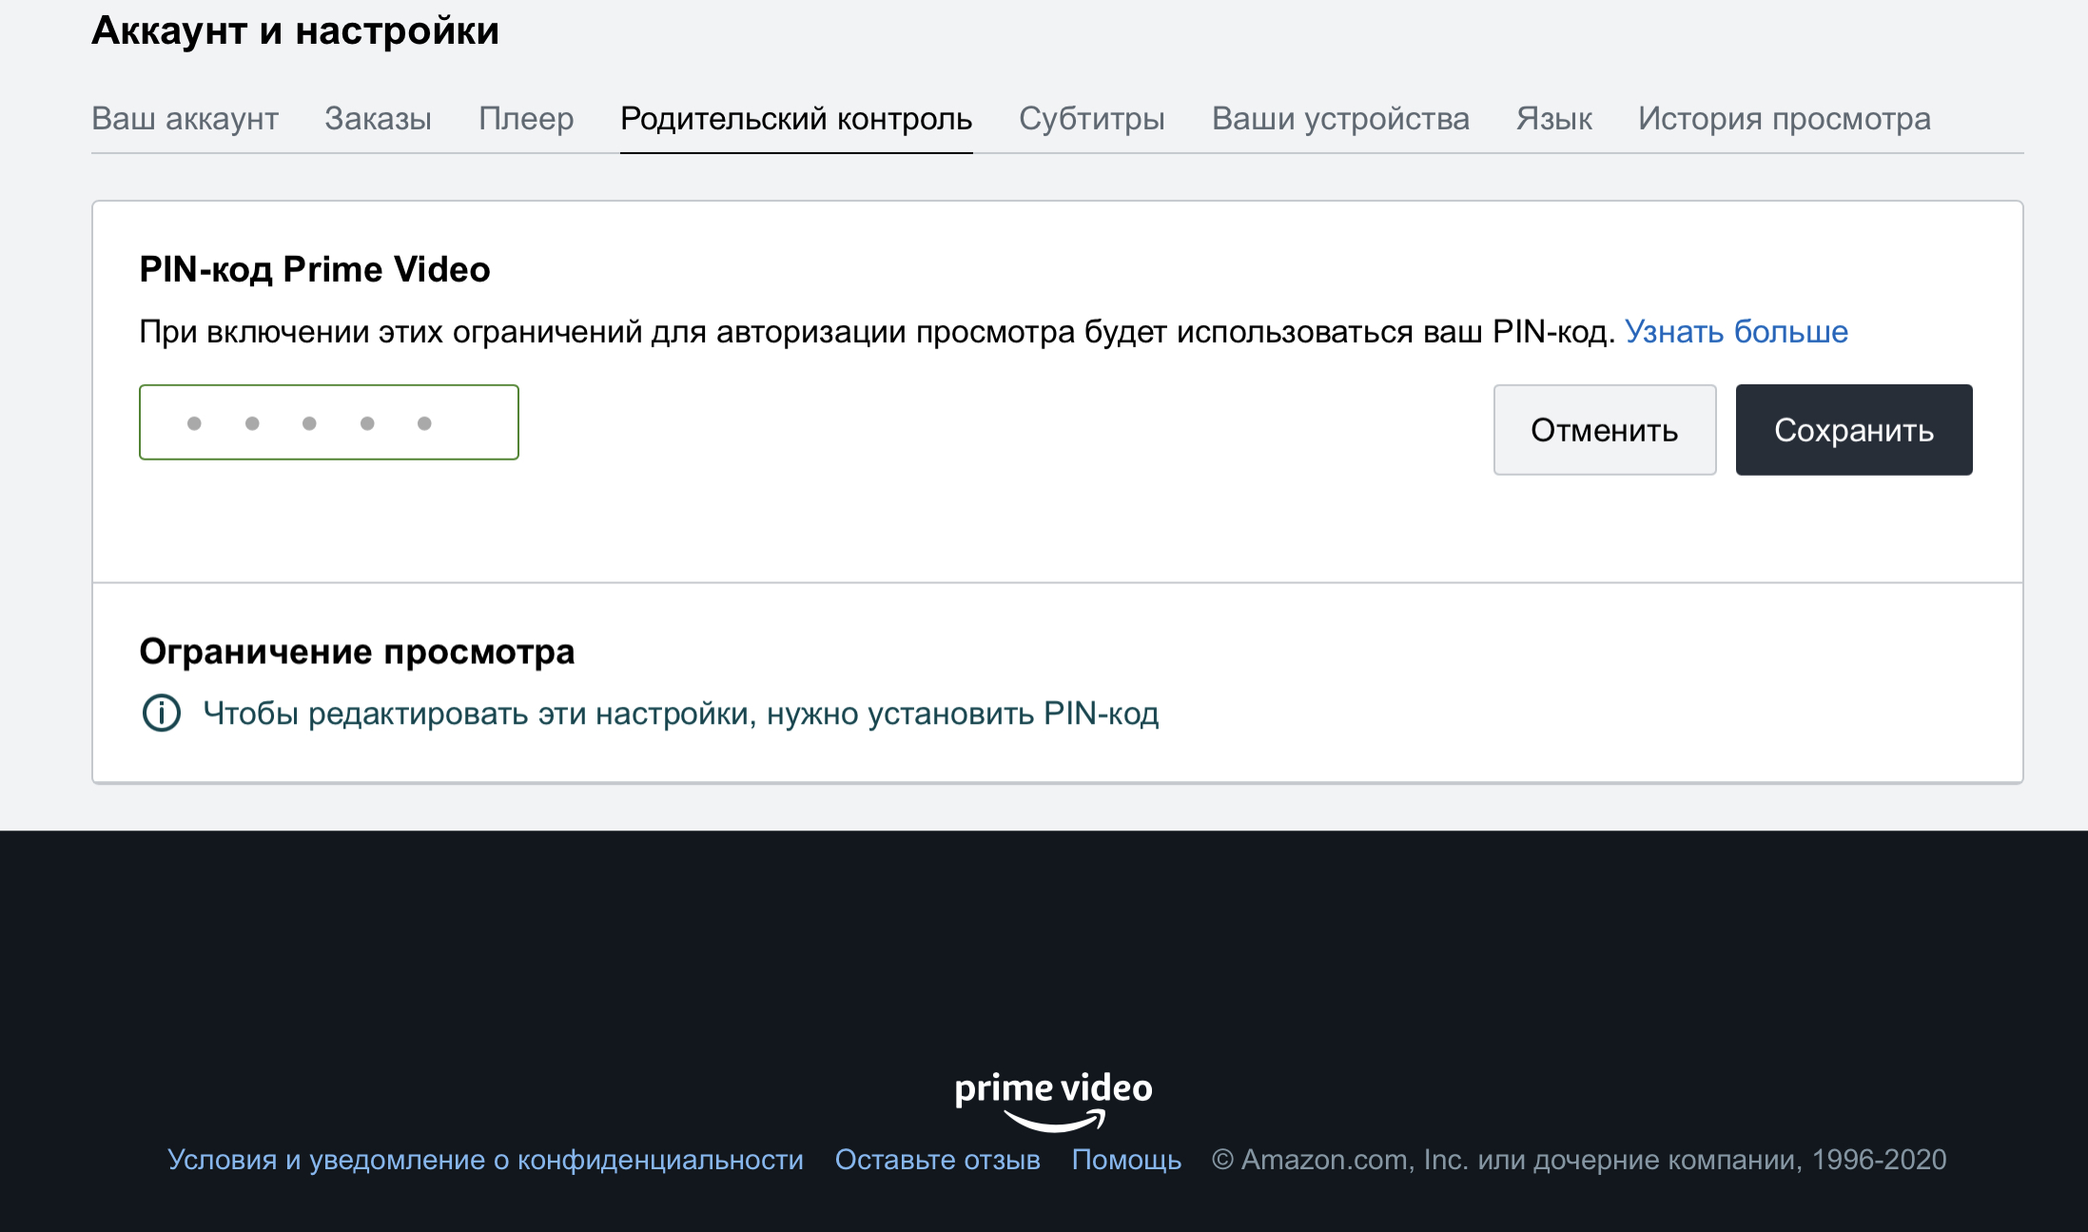Click the Аккаунт и настройки page heading
The height and width of the screenshot is (1232, 2088).
coord(295,30)
